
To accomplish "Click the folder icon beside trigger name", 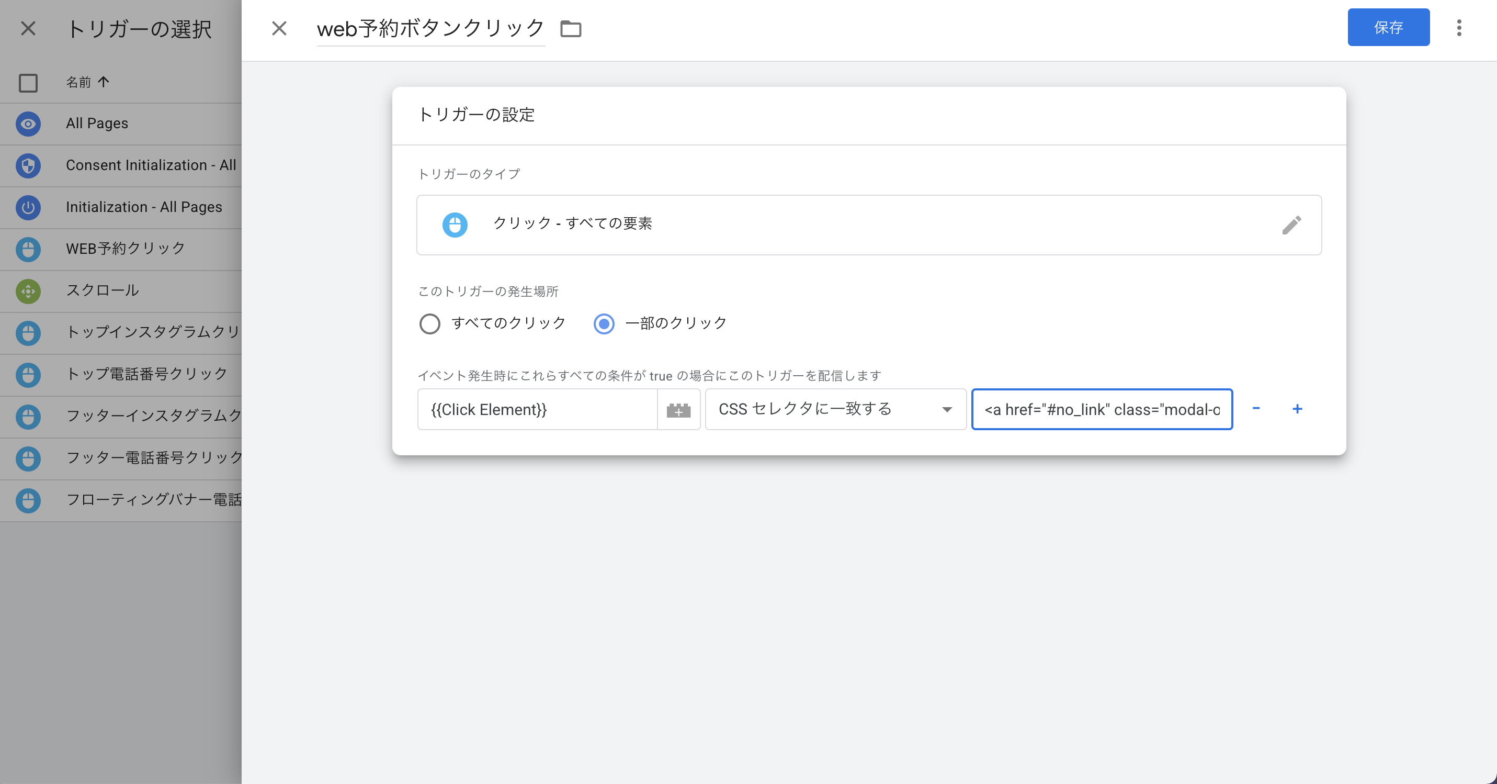I will pyautogui.click(x=570, y=28).
